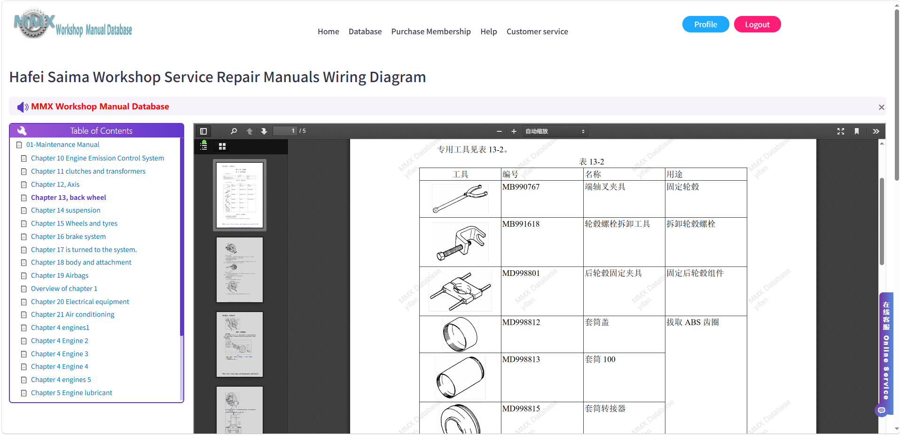Select the first page thumbnail

click(240, 195)
